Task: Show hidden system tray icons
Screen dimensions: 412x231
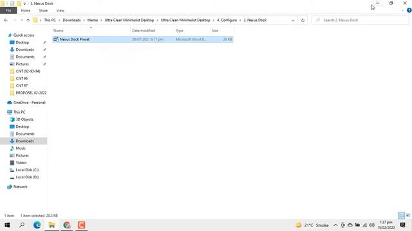Action: (x=335, y=225)
